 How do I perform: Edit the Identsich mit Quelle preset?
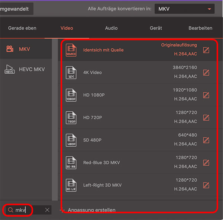pos(206,50)
